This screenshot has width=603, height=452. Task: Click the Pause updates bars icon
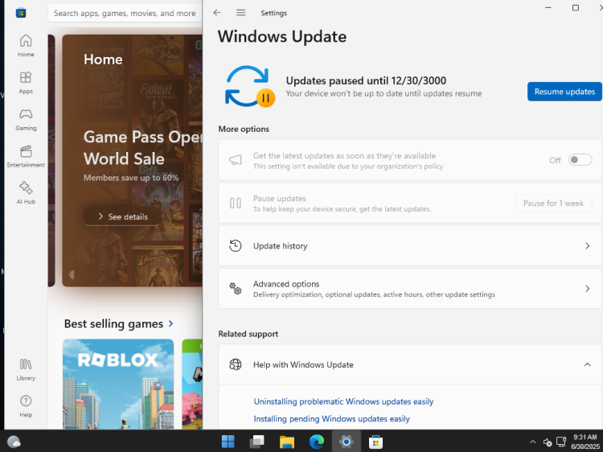coord(236,203)
